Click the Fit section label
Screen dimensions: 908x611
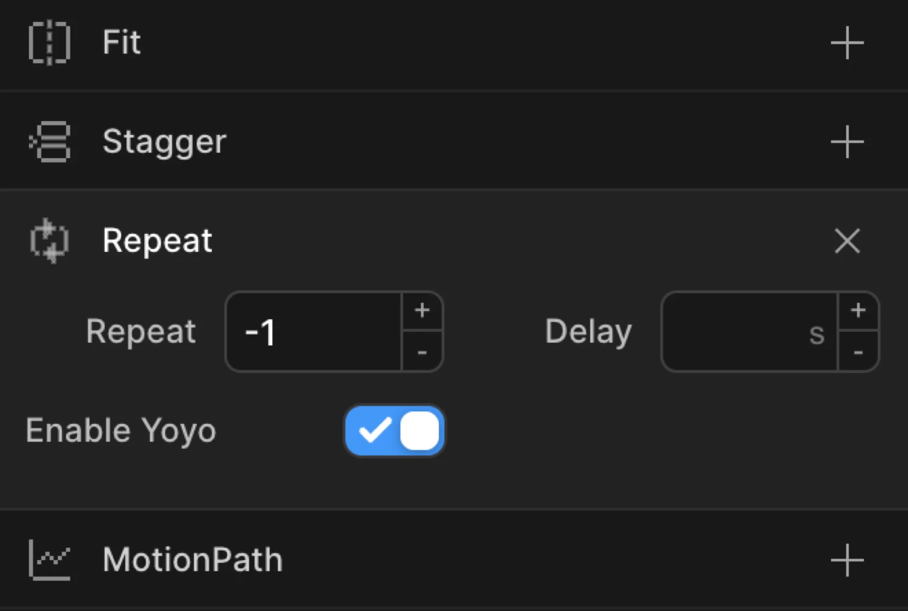121,42
